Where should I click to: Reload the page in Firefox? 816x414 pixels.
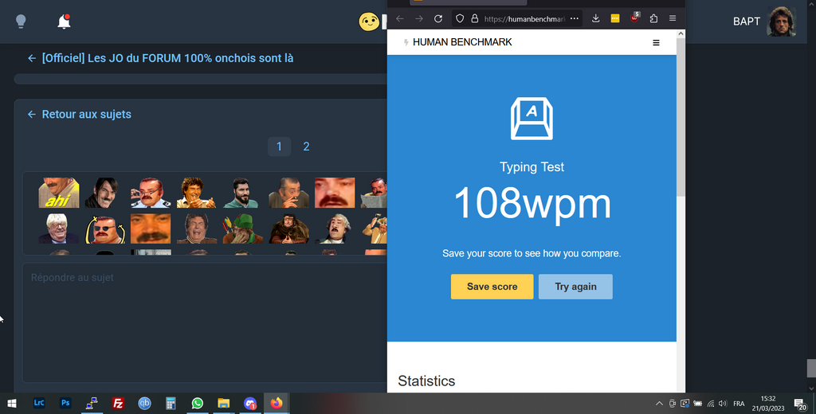point(437,18)
